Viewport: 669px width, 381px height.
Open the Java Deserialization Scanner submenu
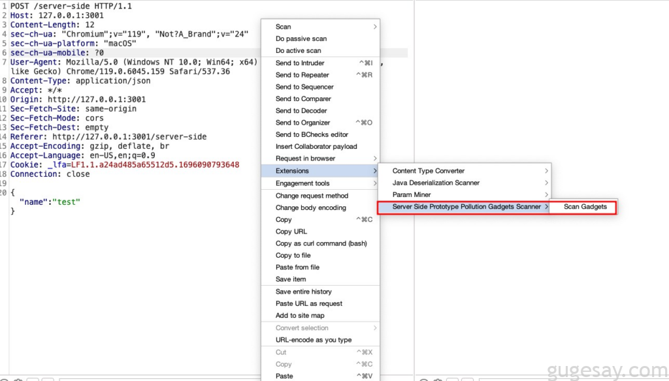tap(436, 183)
